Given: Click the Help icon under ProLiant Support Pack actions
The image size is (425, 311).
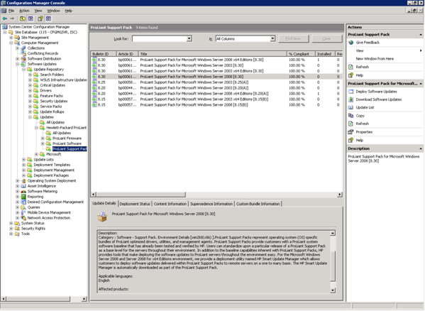Looking at the screenshot, I should pos(351,75).
